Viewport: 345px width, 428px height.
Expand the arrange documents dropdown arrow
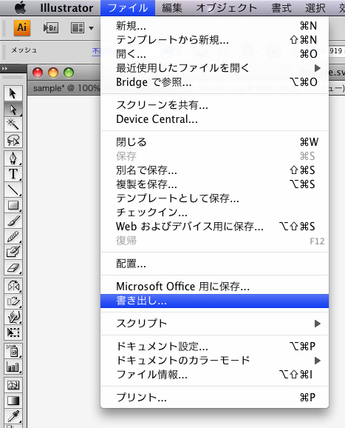(91, 28)
